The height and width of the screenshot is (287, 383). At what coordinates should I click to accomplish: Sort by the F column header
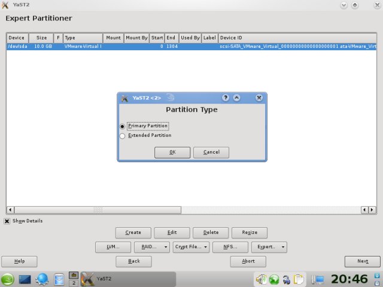[x=58, y=38]
